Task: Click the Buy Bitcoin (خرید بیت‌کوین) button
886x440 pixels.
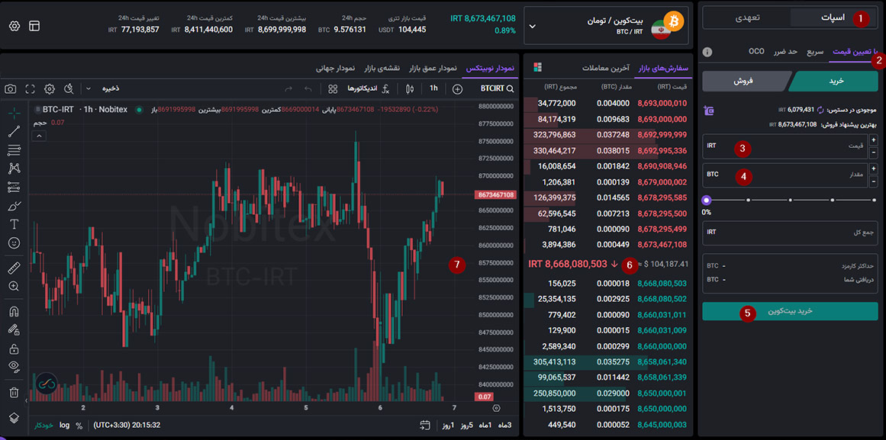Action: pos(790,311)
